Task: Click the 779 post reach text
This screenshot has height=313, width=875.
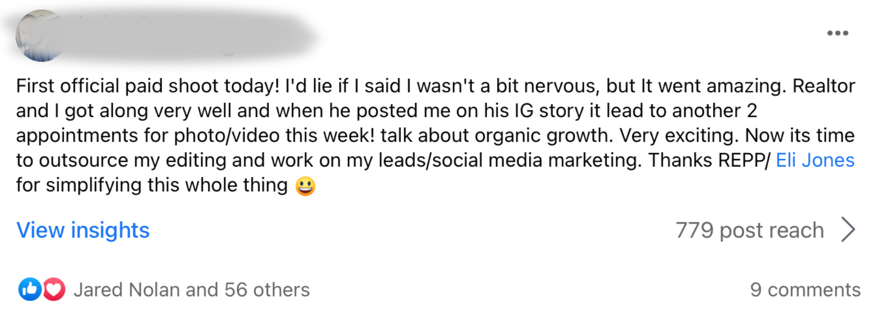Action: click(749, 231)
